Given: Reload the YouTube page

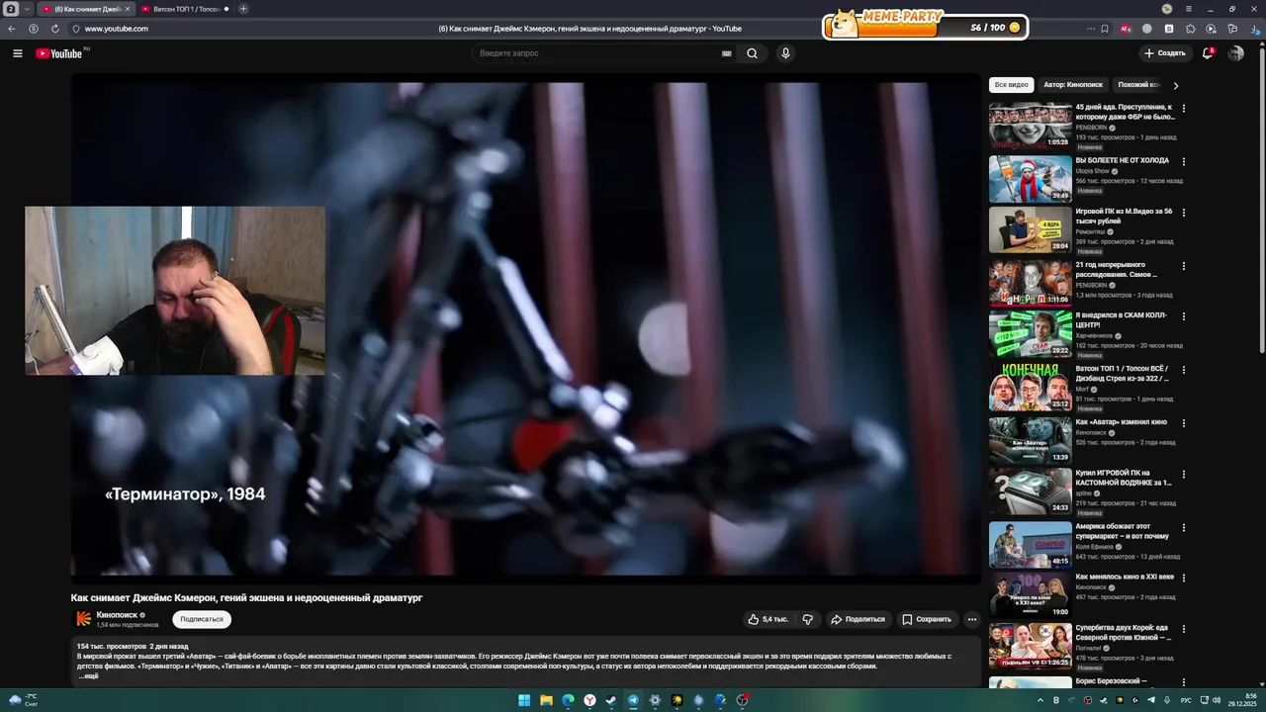Looking at the screenshot, I should (x=55, y=29).
